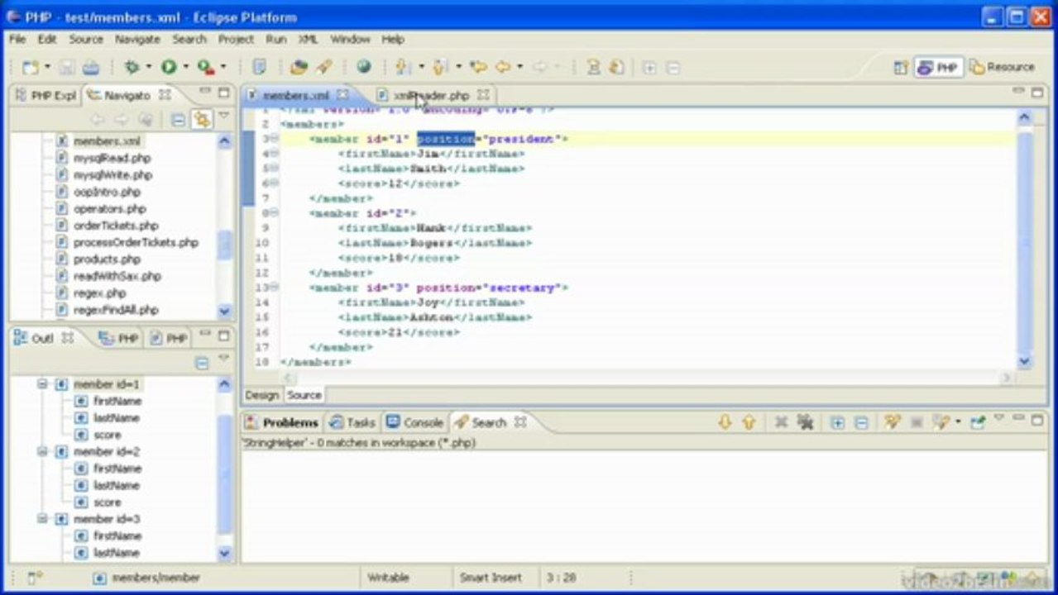Viewport: 1058px width, 595px height.
Task: Open the Outline view menu triangle
Action: point(223,359)
